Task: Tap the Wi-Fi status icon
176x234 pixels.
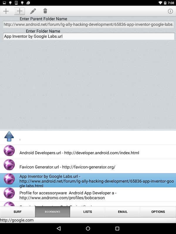Action: tap(160, 3)
